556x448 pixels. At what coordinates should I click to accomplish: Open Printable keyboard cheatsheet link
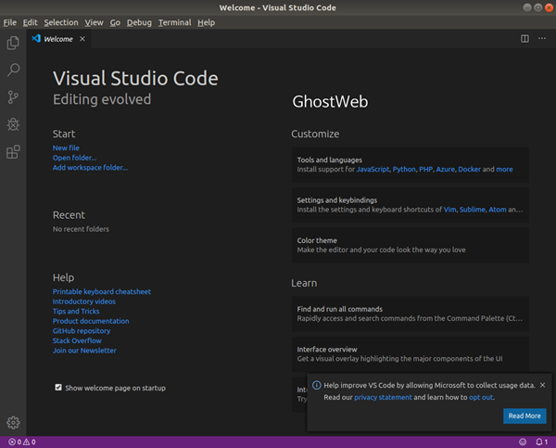(102, 292)
